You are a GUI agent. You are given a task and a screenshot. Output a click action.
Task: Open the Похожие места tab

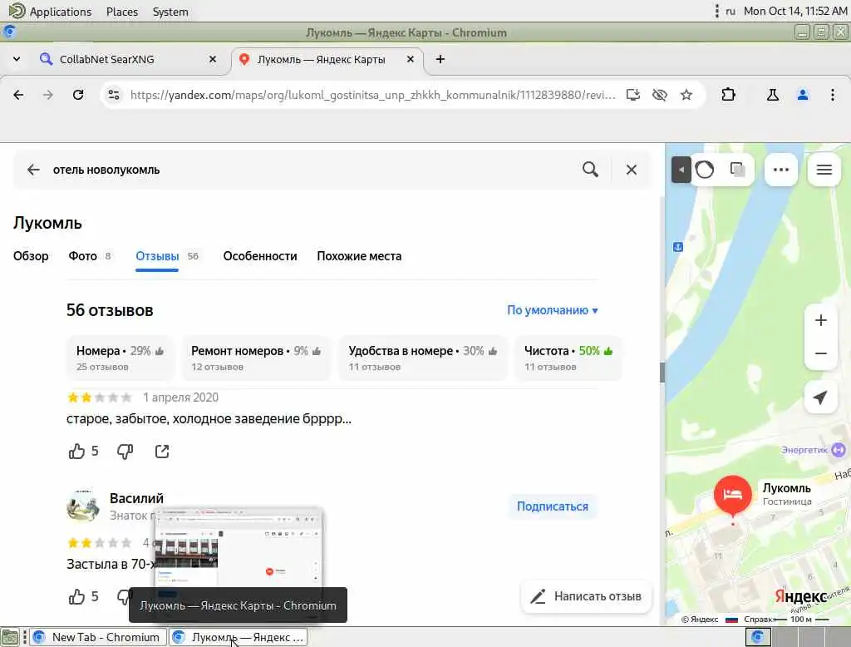point(359,256)
